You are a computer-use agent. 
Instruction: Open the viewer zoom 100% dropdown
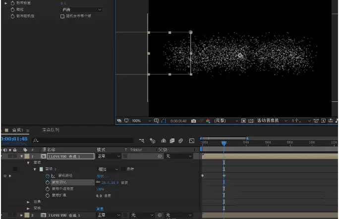point(141,121)
